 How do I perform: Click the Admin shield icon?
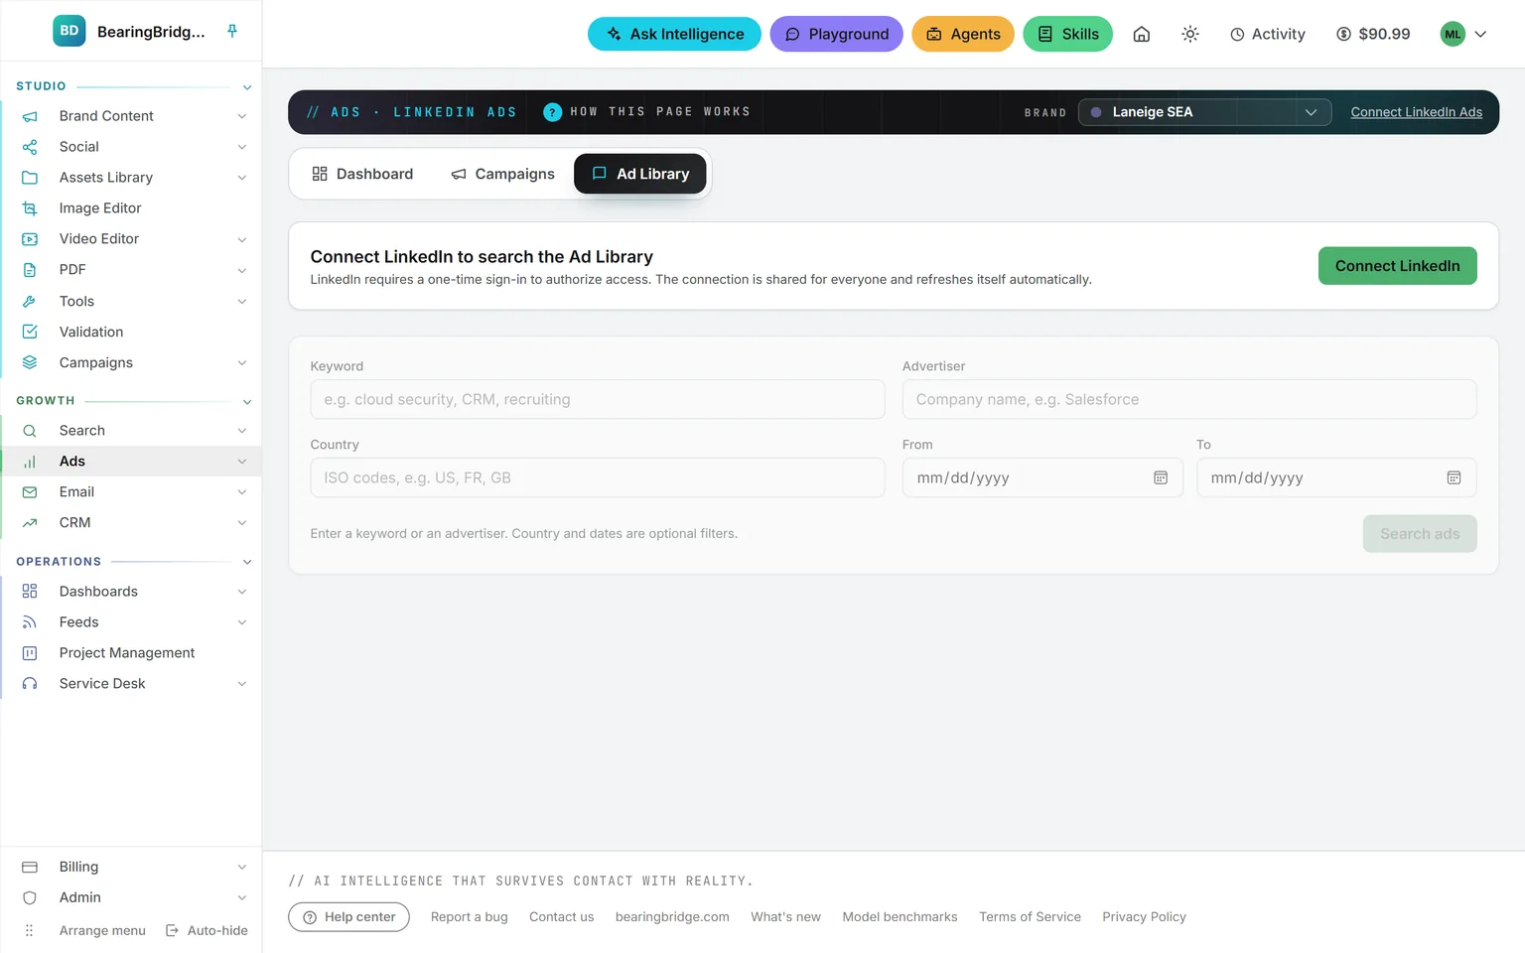point(30,898)
